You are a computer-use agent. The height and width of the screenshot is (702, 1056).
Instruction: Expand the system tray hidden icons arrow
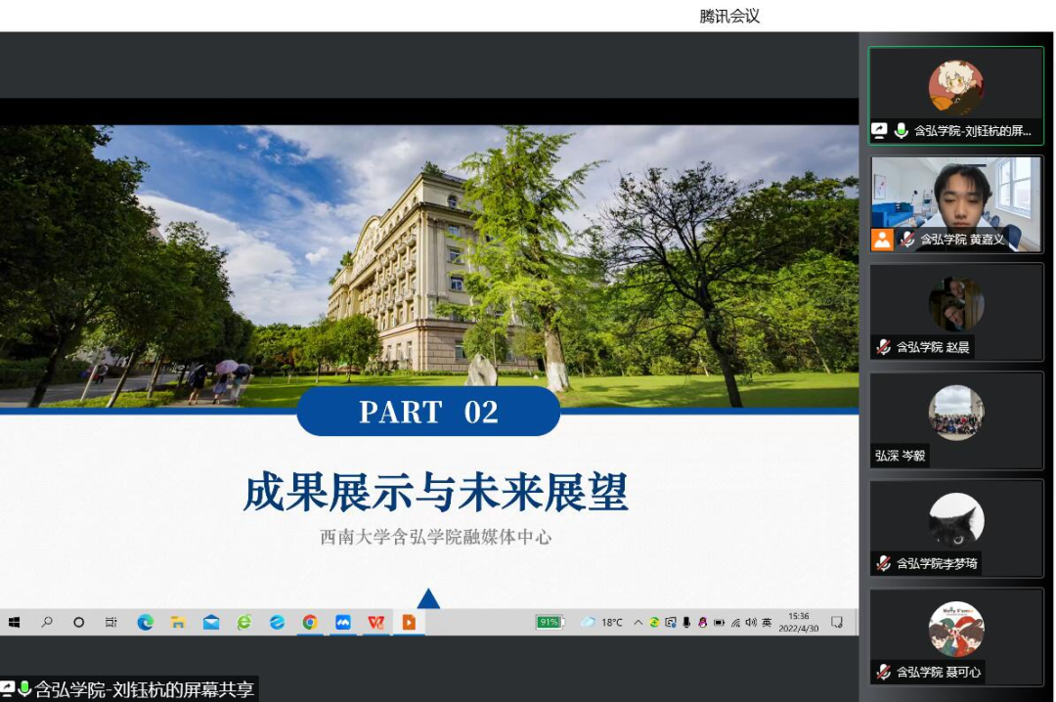pyautogui.click(x=638, y=622)
